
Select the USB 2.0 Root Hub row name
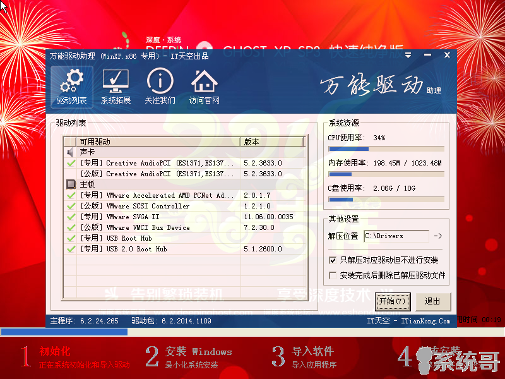click(123, 249)
